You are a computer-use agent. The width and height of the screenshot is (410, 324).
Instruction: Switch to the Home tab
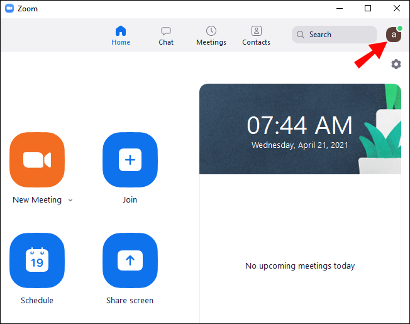(x=121, y=35)
